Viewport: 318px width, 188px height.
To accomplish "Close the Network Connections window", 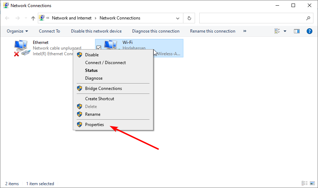I will click(x=310, y=5).
